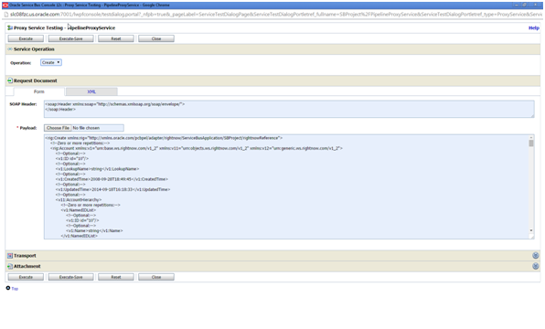Click the Transport section icon
The height and width of the screenshot is (329, 545).
[x=10, y=256]
